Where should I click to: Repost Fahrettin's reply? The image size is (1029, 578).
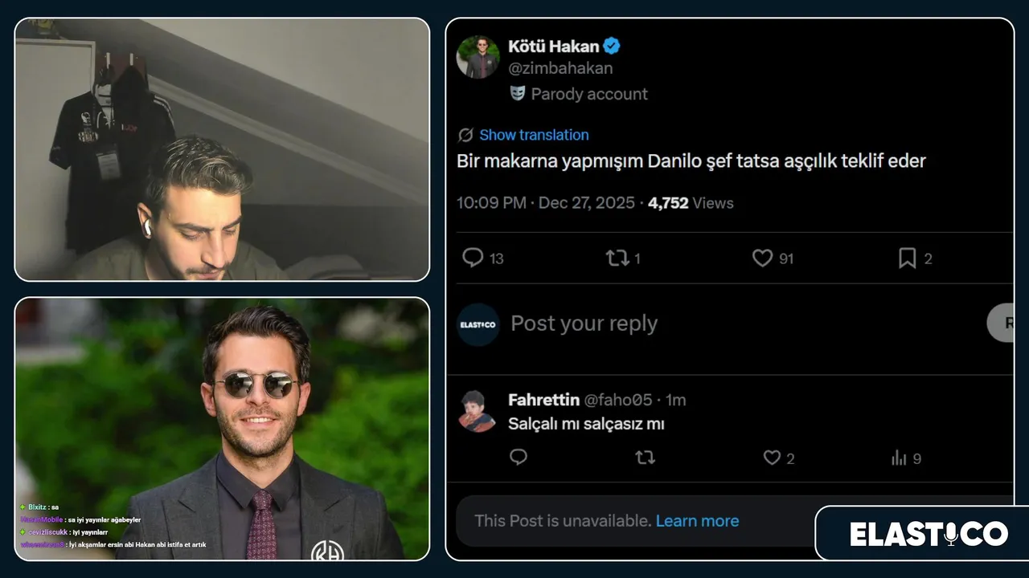pos(645,458)
